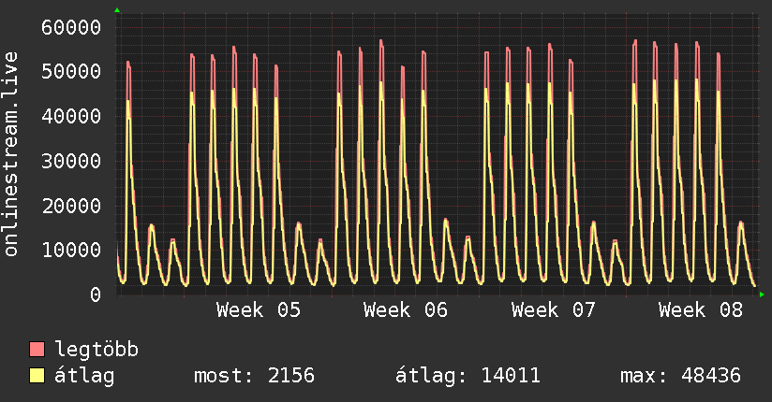
Task: Click the 50000 y-axis label
Action: 72,71
